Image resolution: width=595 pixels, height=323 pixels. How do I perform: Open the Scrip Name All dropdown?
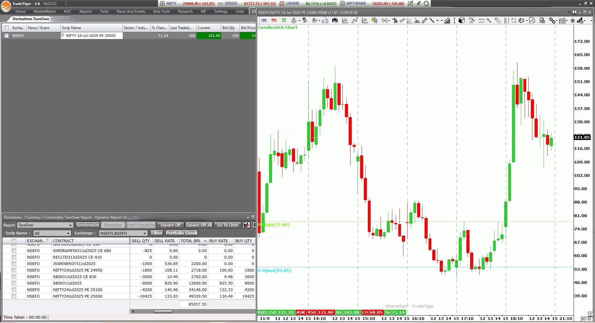52,233
